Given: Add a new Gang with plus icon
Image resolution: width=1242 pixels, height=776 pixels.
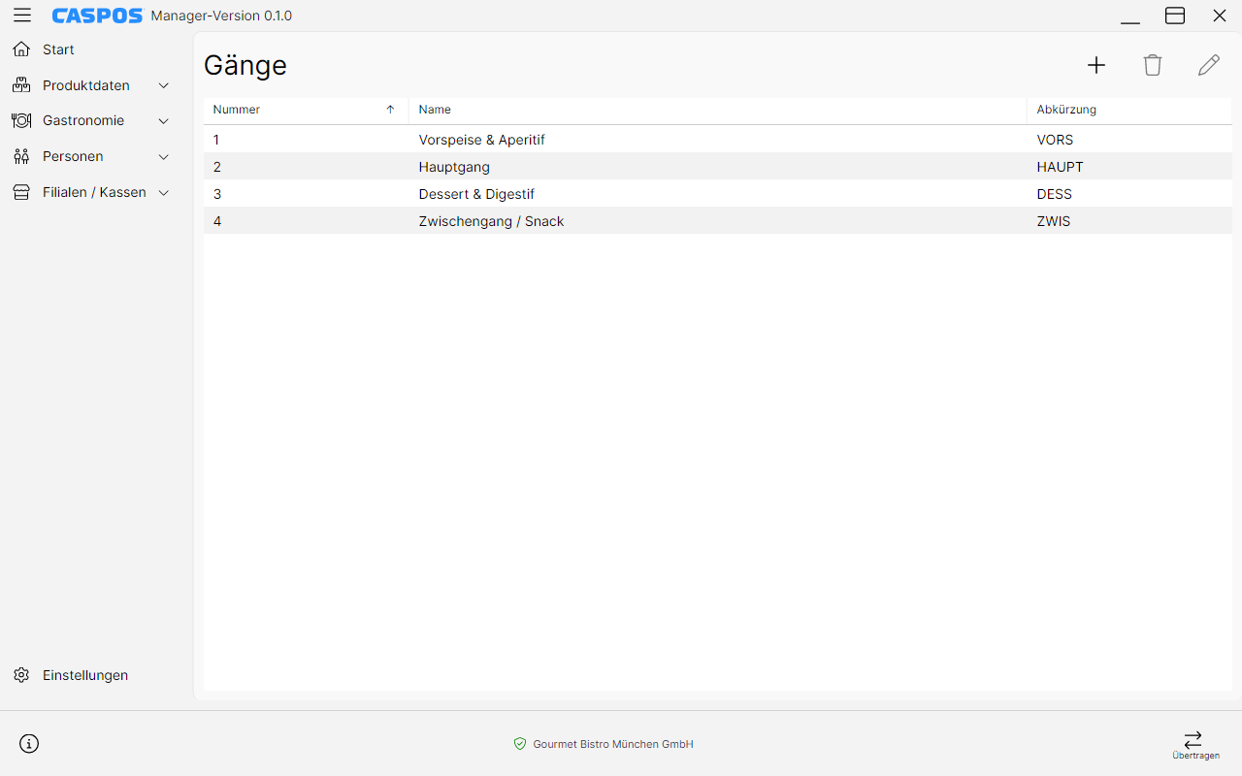Looking at the screenshot, I should tap(1096, 65).
